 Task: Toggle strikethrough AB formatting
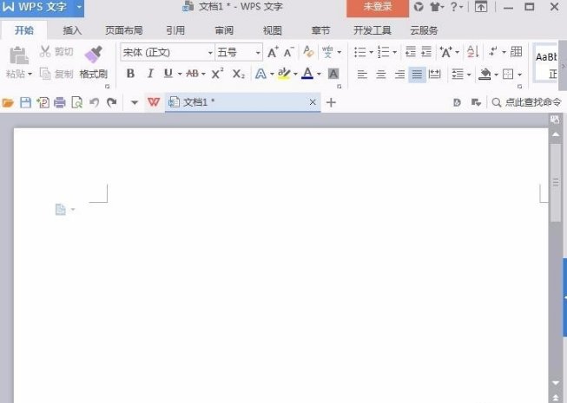192,74
